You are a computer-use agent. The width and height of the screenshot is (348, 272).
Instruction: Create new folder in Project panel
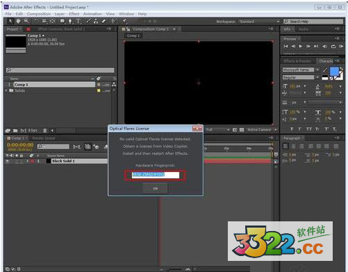(15, 130)
